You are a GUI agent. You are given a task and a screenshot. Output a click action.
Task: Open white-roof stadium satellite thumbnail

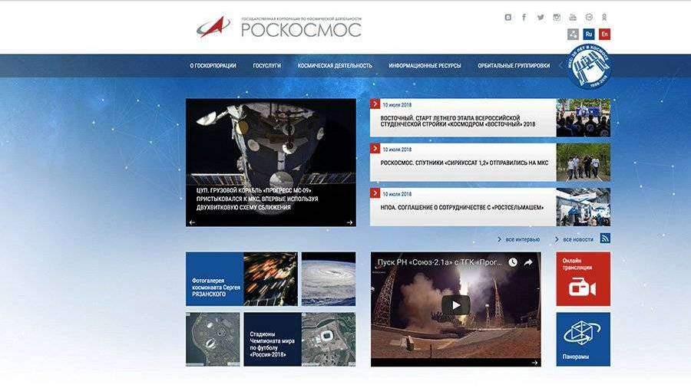pos(329,339)
